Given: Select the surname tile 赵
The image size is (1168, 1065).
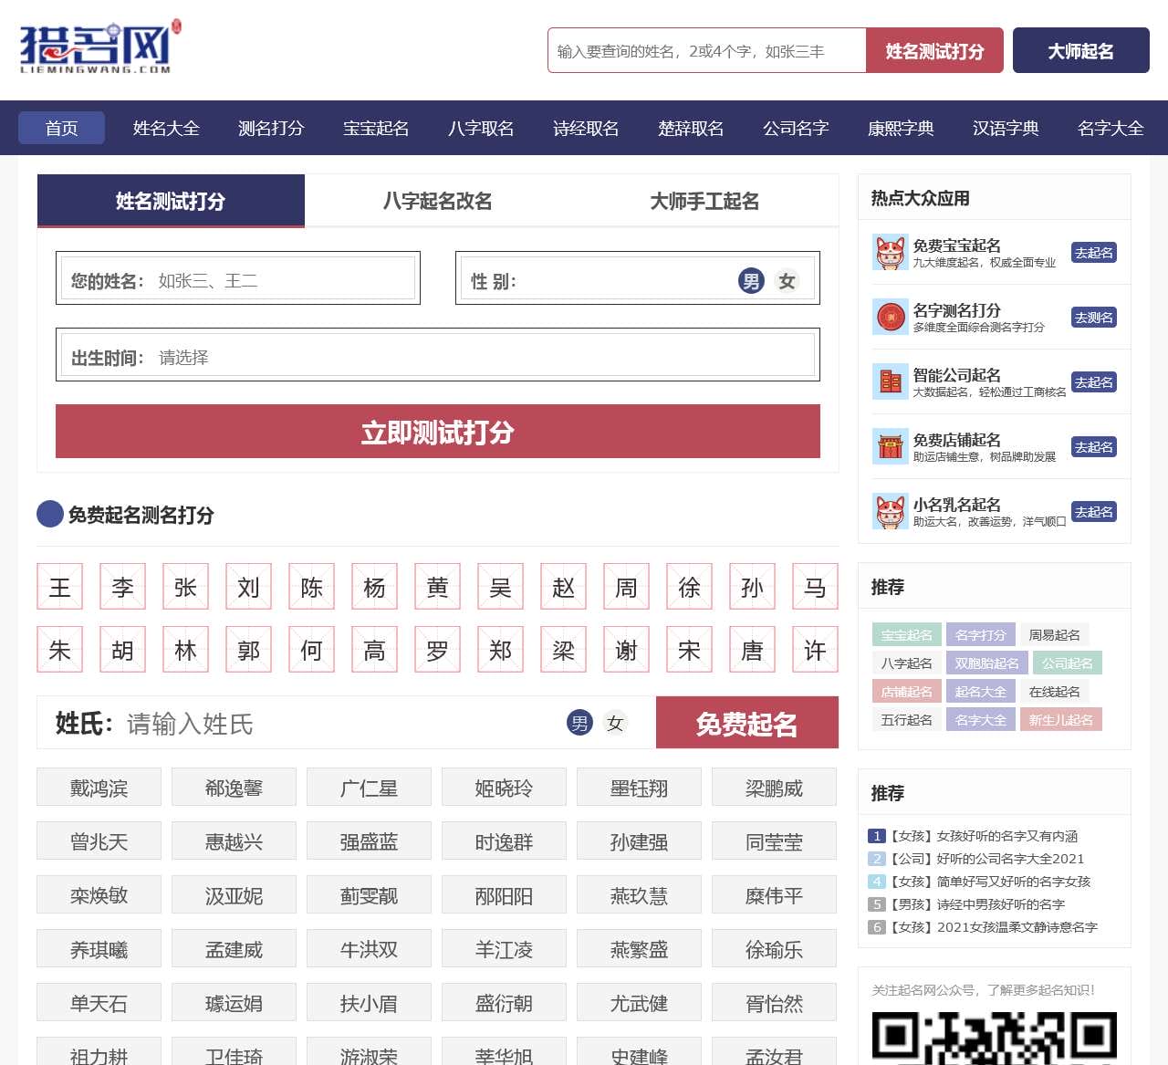Looking at the screenshot, I should point(563,587).
